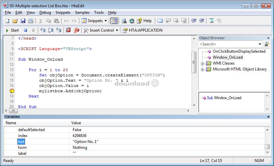
Task: Close the Variables panel
Action: click(x=268, y=117)
